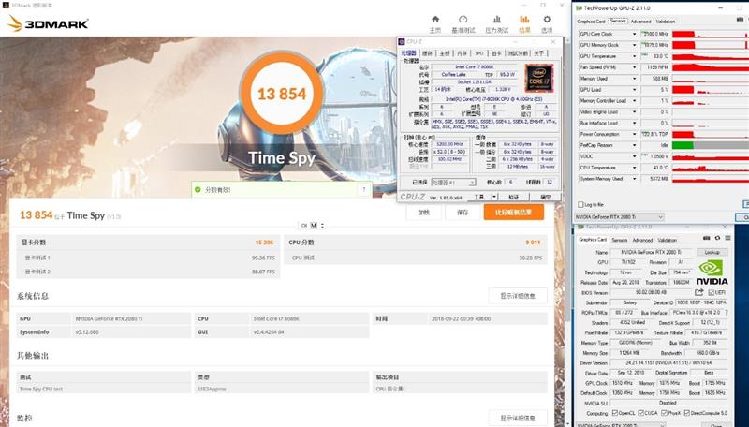Click the GPU Core Clock sensor graph

tap(711, 34)
